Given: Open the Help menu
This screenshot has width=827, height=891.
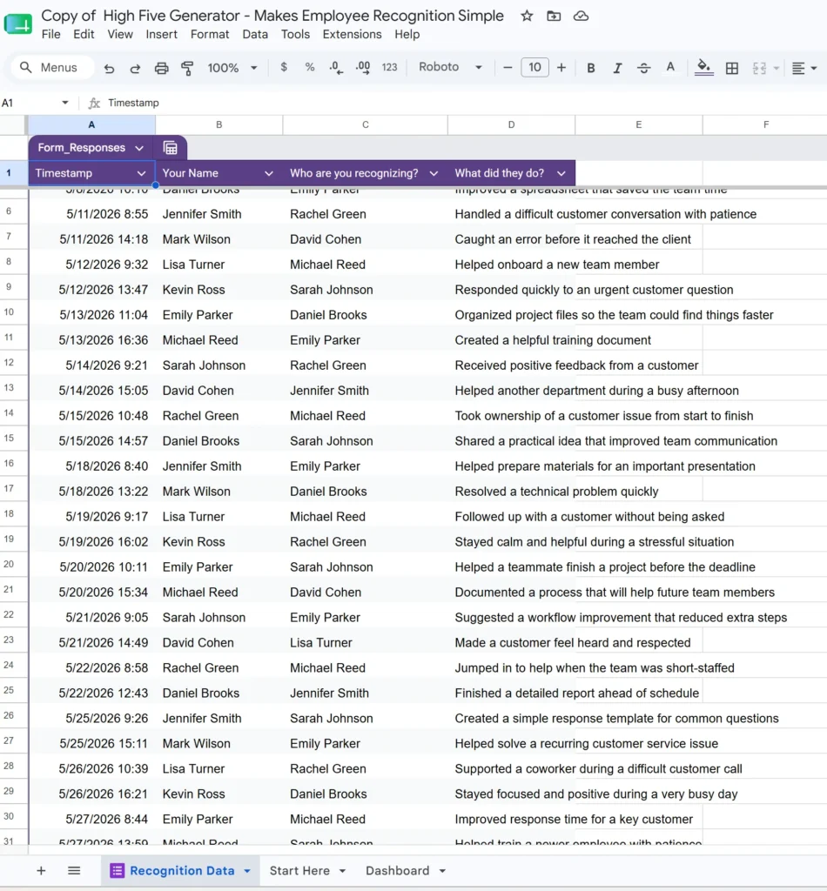Looking at the screenshot, I should [x=407, y=34].
